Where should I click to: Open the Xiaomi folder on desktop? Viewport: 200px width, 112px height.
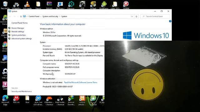pos(38,5)
